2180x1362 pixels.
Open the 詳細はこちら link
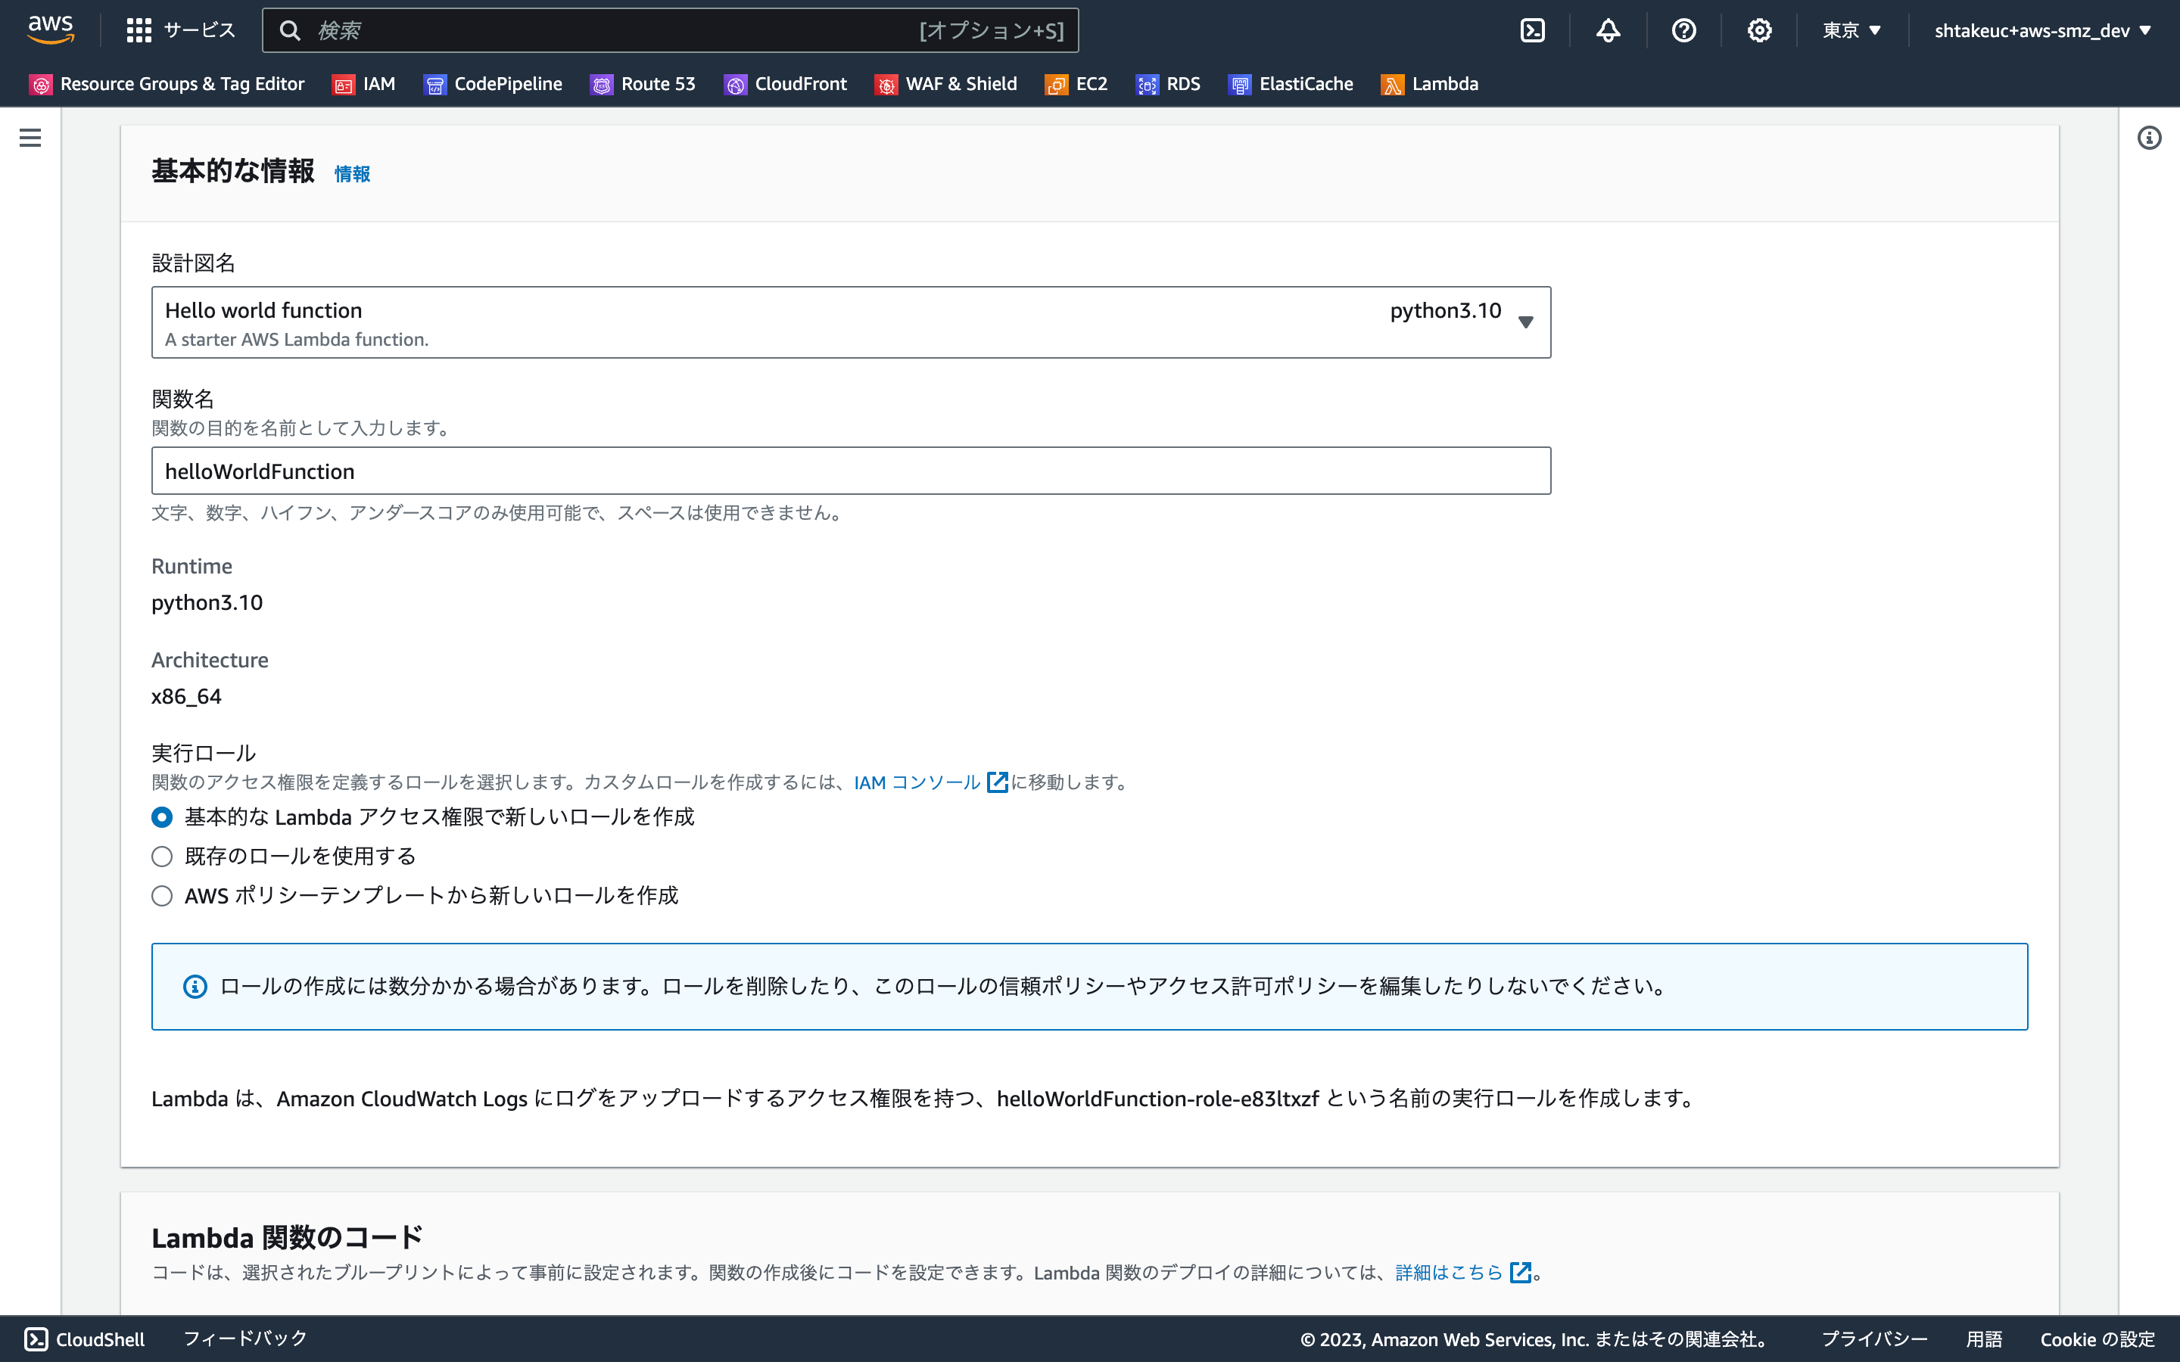click(x=1450, y=1272)
